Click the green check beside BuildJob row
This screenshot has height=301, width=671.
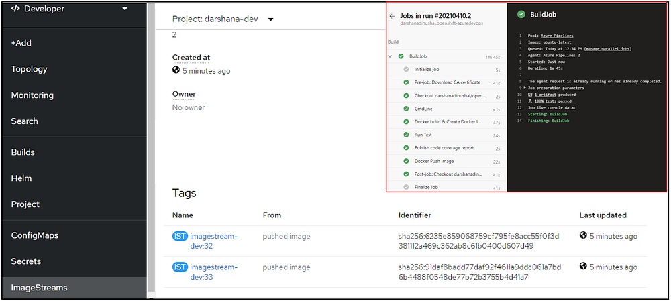coord(401,56)
